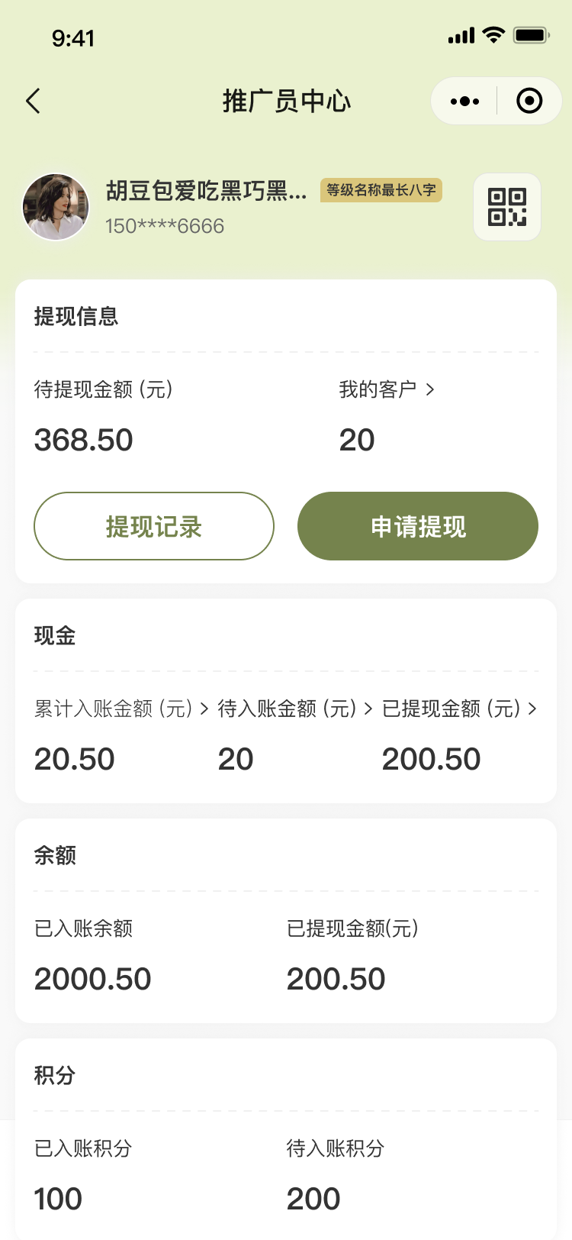Screen dimensions: 572x1240
Task: Tap the back arrow icon
Action: (x=33, y=102)
